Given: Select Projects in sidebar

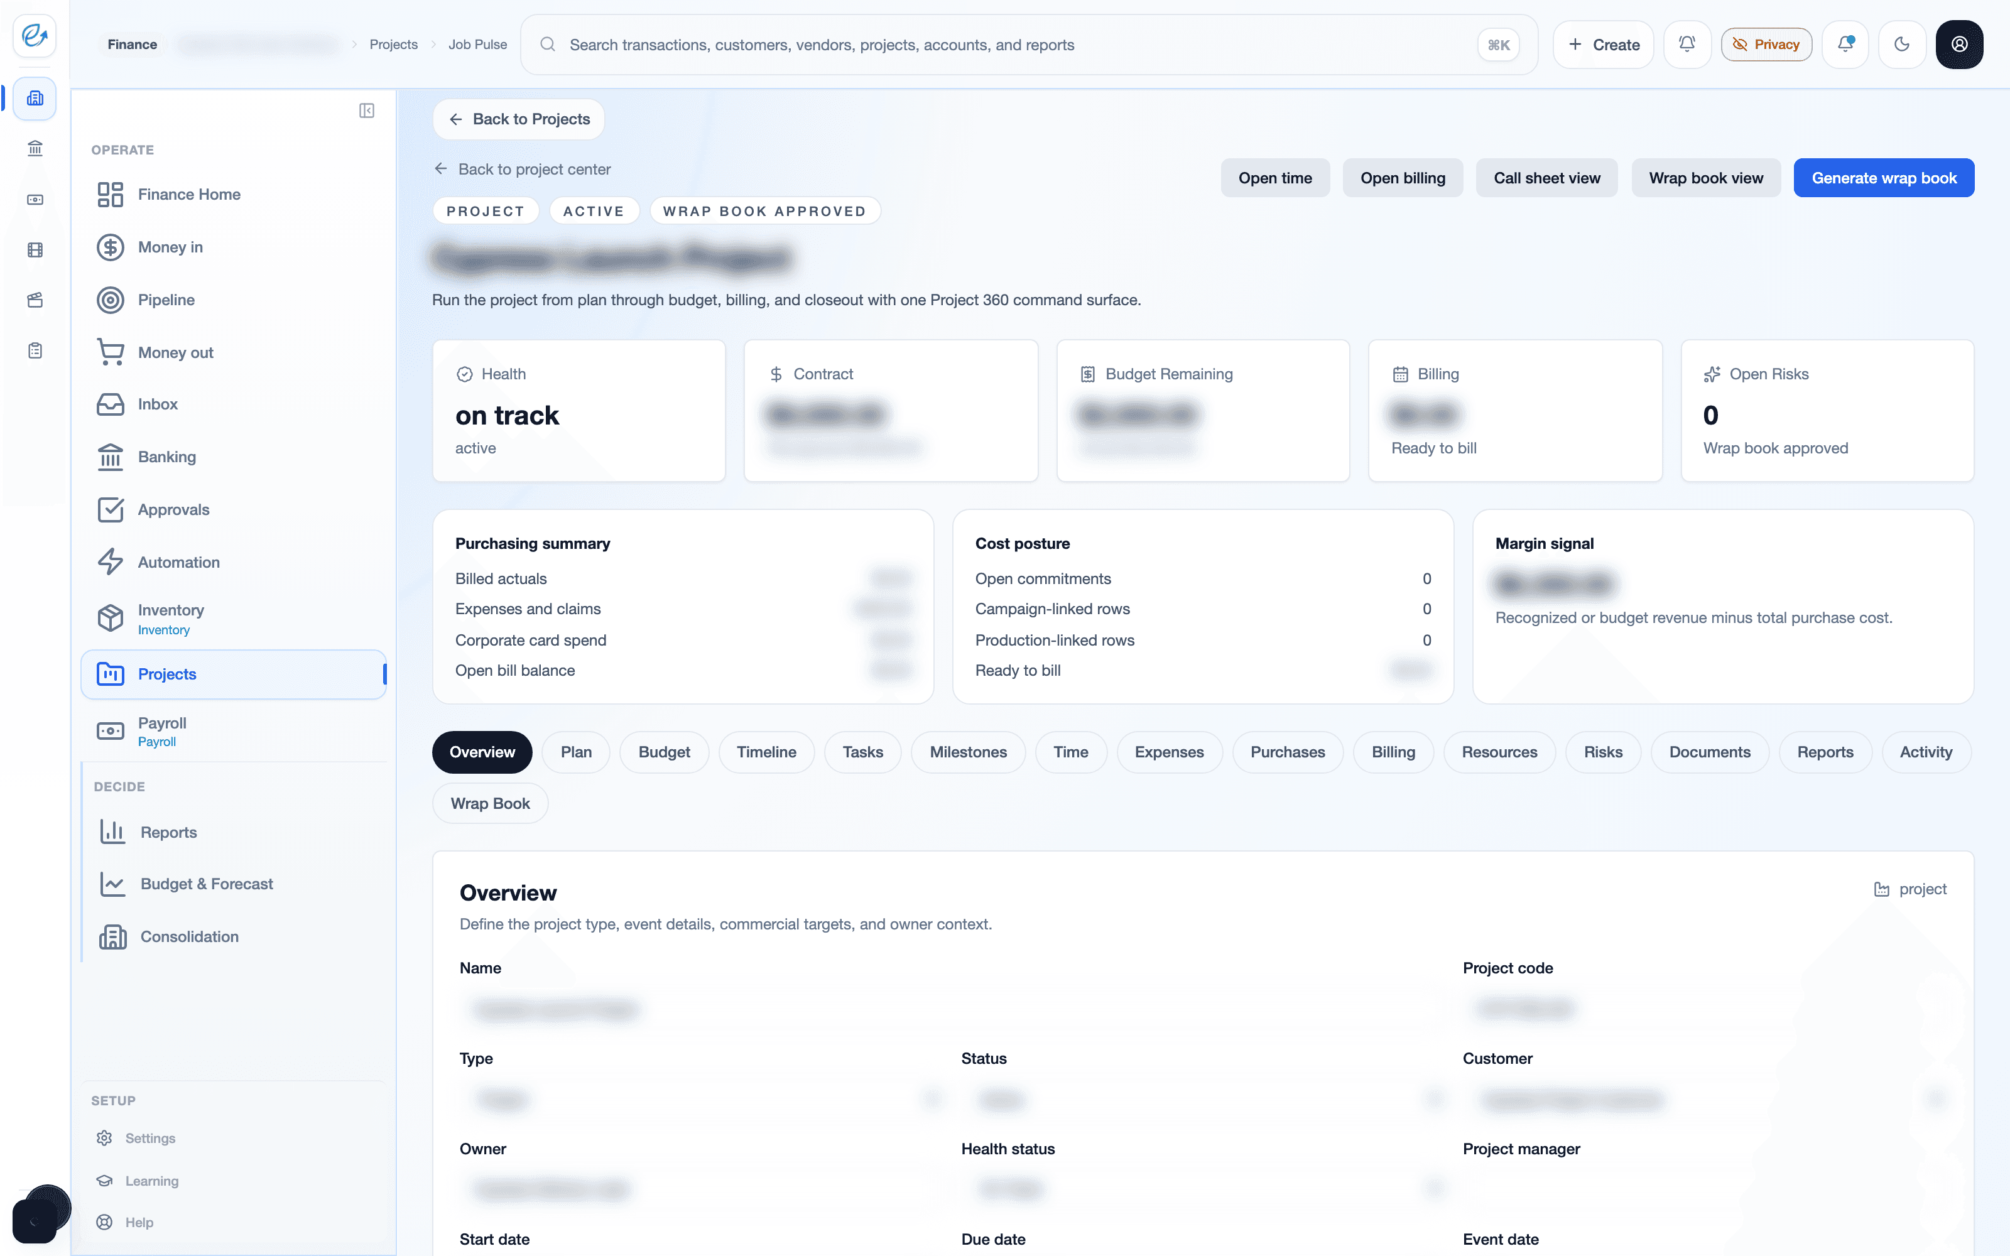Looking at the screenshot, I should pos(234,674).
